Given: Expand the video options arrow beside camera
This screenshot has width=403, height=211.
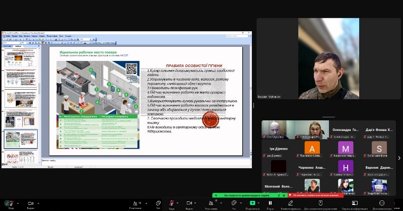Looking at the screenshot, I should [38, 202].
